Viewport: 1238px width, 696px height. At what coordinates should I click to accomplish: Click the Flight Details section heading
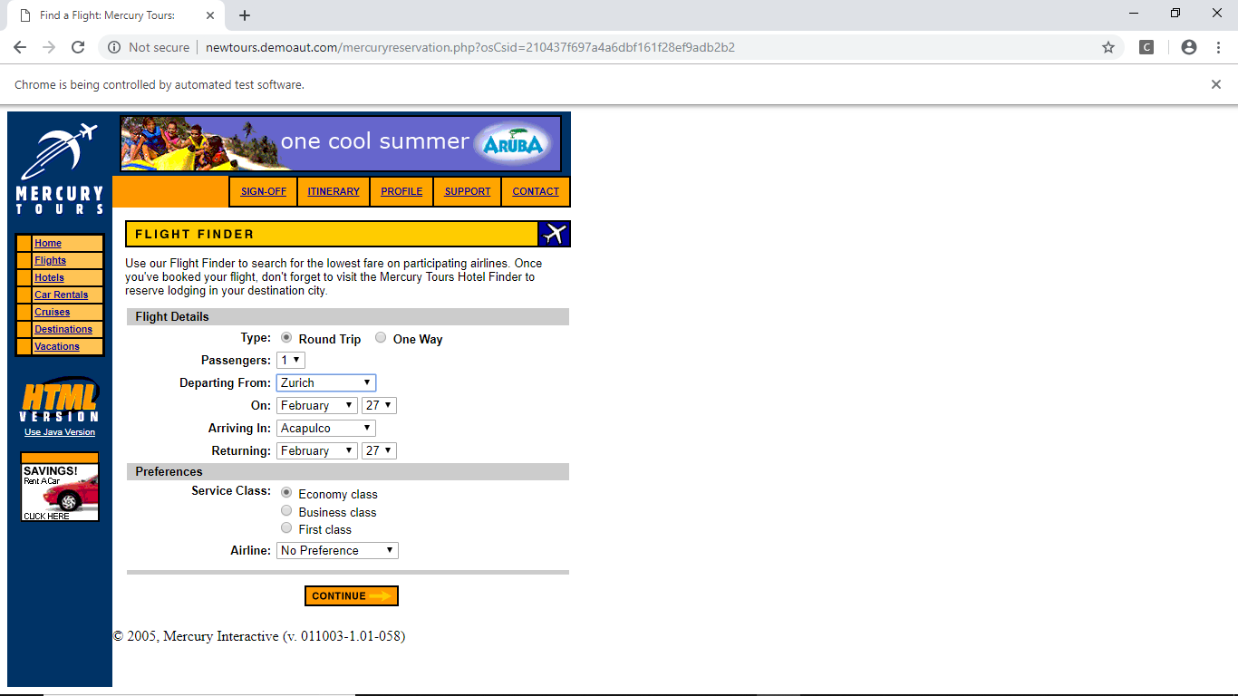click(172, 316)
